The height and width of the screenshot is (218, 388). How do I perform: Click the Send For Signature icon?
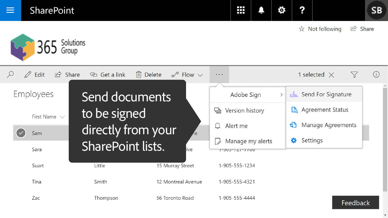[x=294, y=95]
